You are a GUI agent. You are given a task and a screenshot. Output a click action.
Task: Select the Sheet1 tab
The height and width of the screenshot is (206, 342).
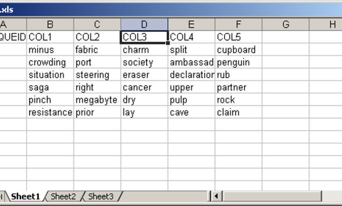(x=25, y=196)
